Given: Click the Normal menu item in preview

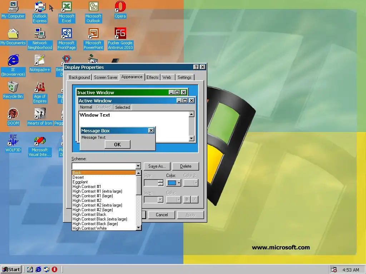Looking at the screenshot, I should pyautogui.click(x=86, y=107).
